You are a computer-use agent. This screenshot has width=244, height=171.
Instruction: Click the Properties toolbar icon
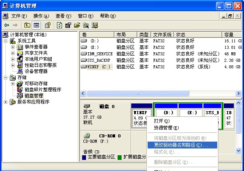pos(68,25)
